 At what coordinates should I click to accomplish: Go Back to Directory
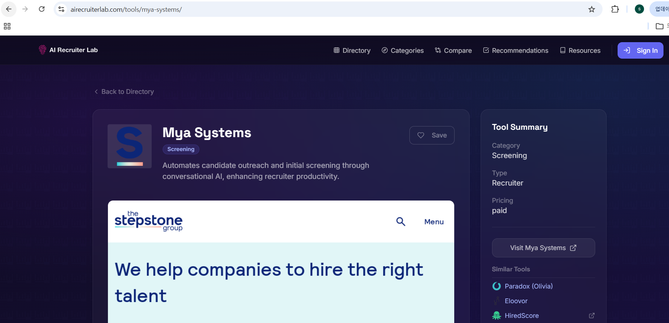[x=124, y=92]
